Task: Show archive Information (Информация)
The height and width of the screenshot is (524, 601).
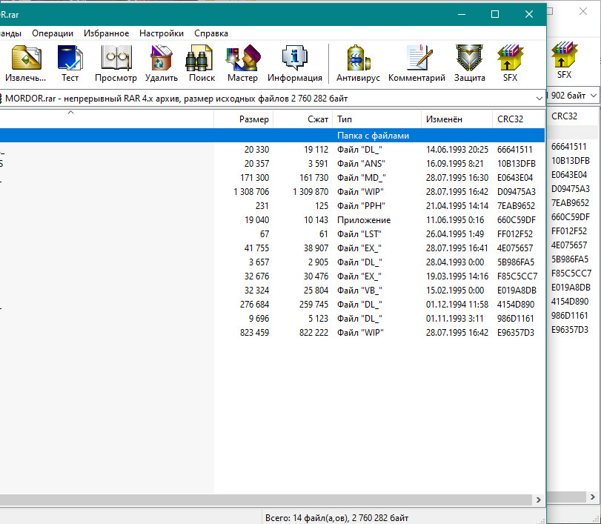Action: 294,63
